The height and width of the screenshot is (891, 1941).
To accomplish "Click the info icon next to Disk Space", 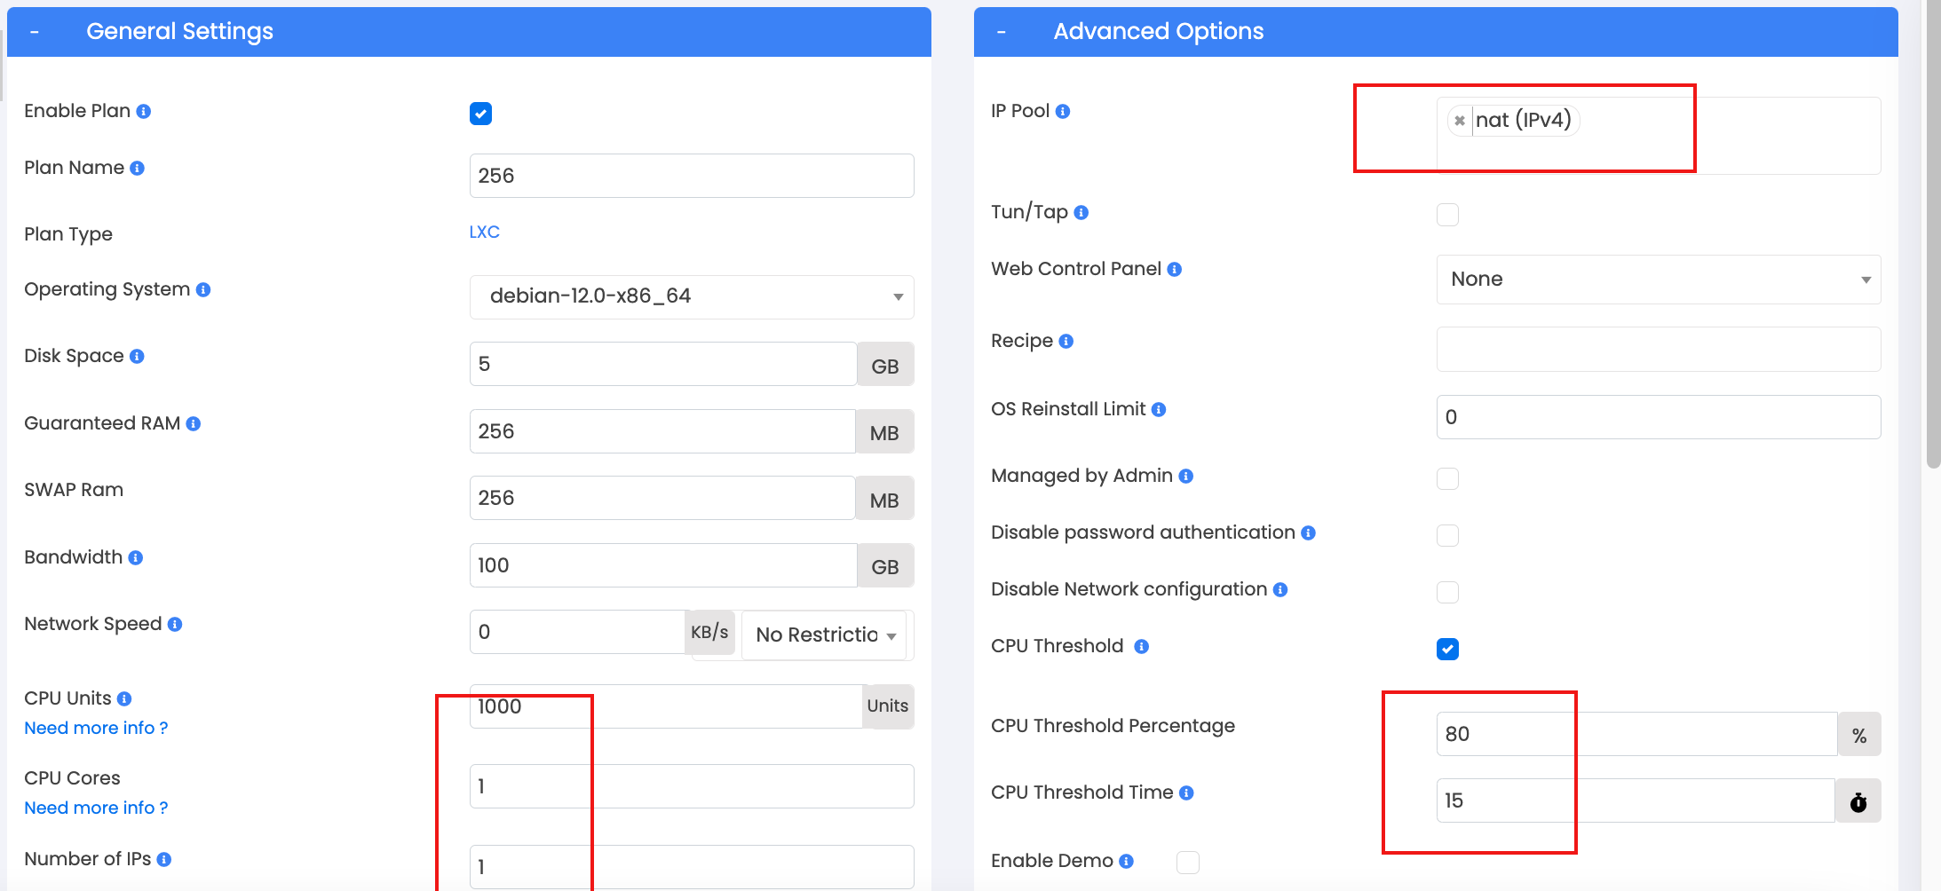I will click(x=137, y=357).
